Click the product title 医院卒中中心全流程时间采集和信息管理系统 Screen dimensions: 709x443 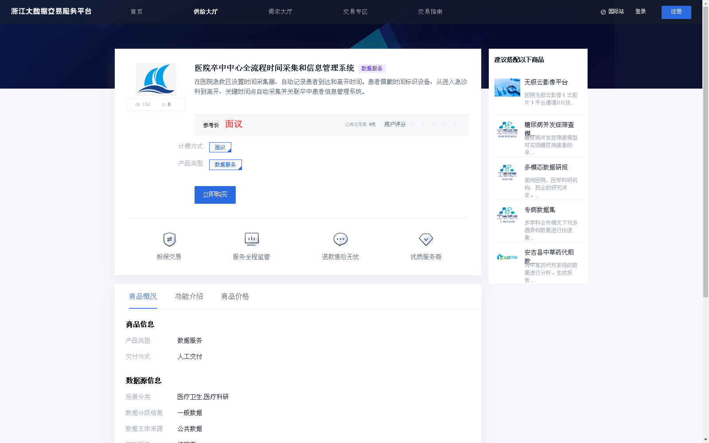point(274,68)
